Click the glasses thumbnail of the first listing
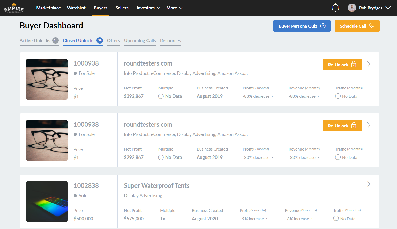This screenshot has height=229, width=397. coord(47,79)
